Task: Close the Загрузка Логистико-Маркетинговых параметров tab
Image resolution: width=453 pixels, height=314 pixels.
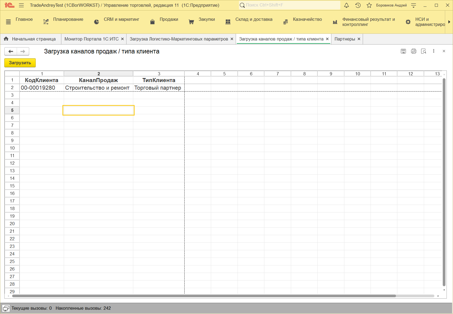Action: (232, 39)
